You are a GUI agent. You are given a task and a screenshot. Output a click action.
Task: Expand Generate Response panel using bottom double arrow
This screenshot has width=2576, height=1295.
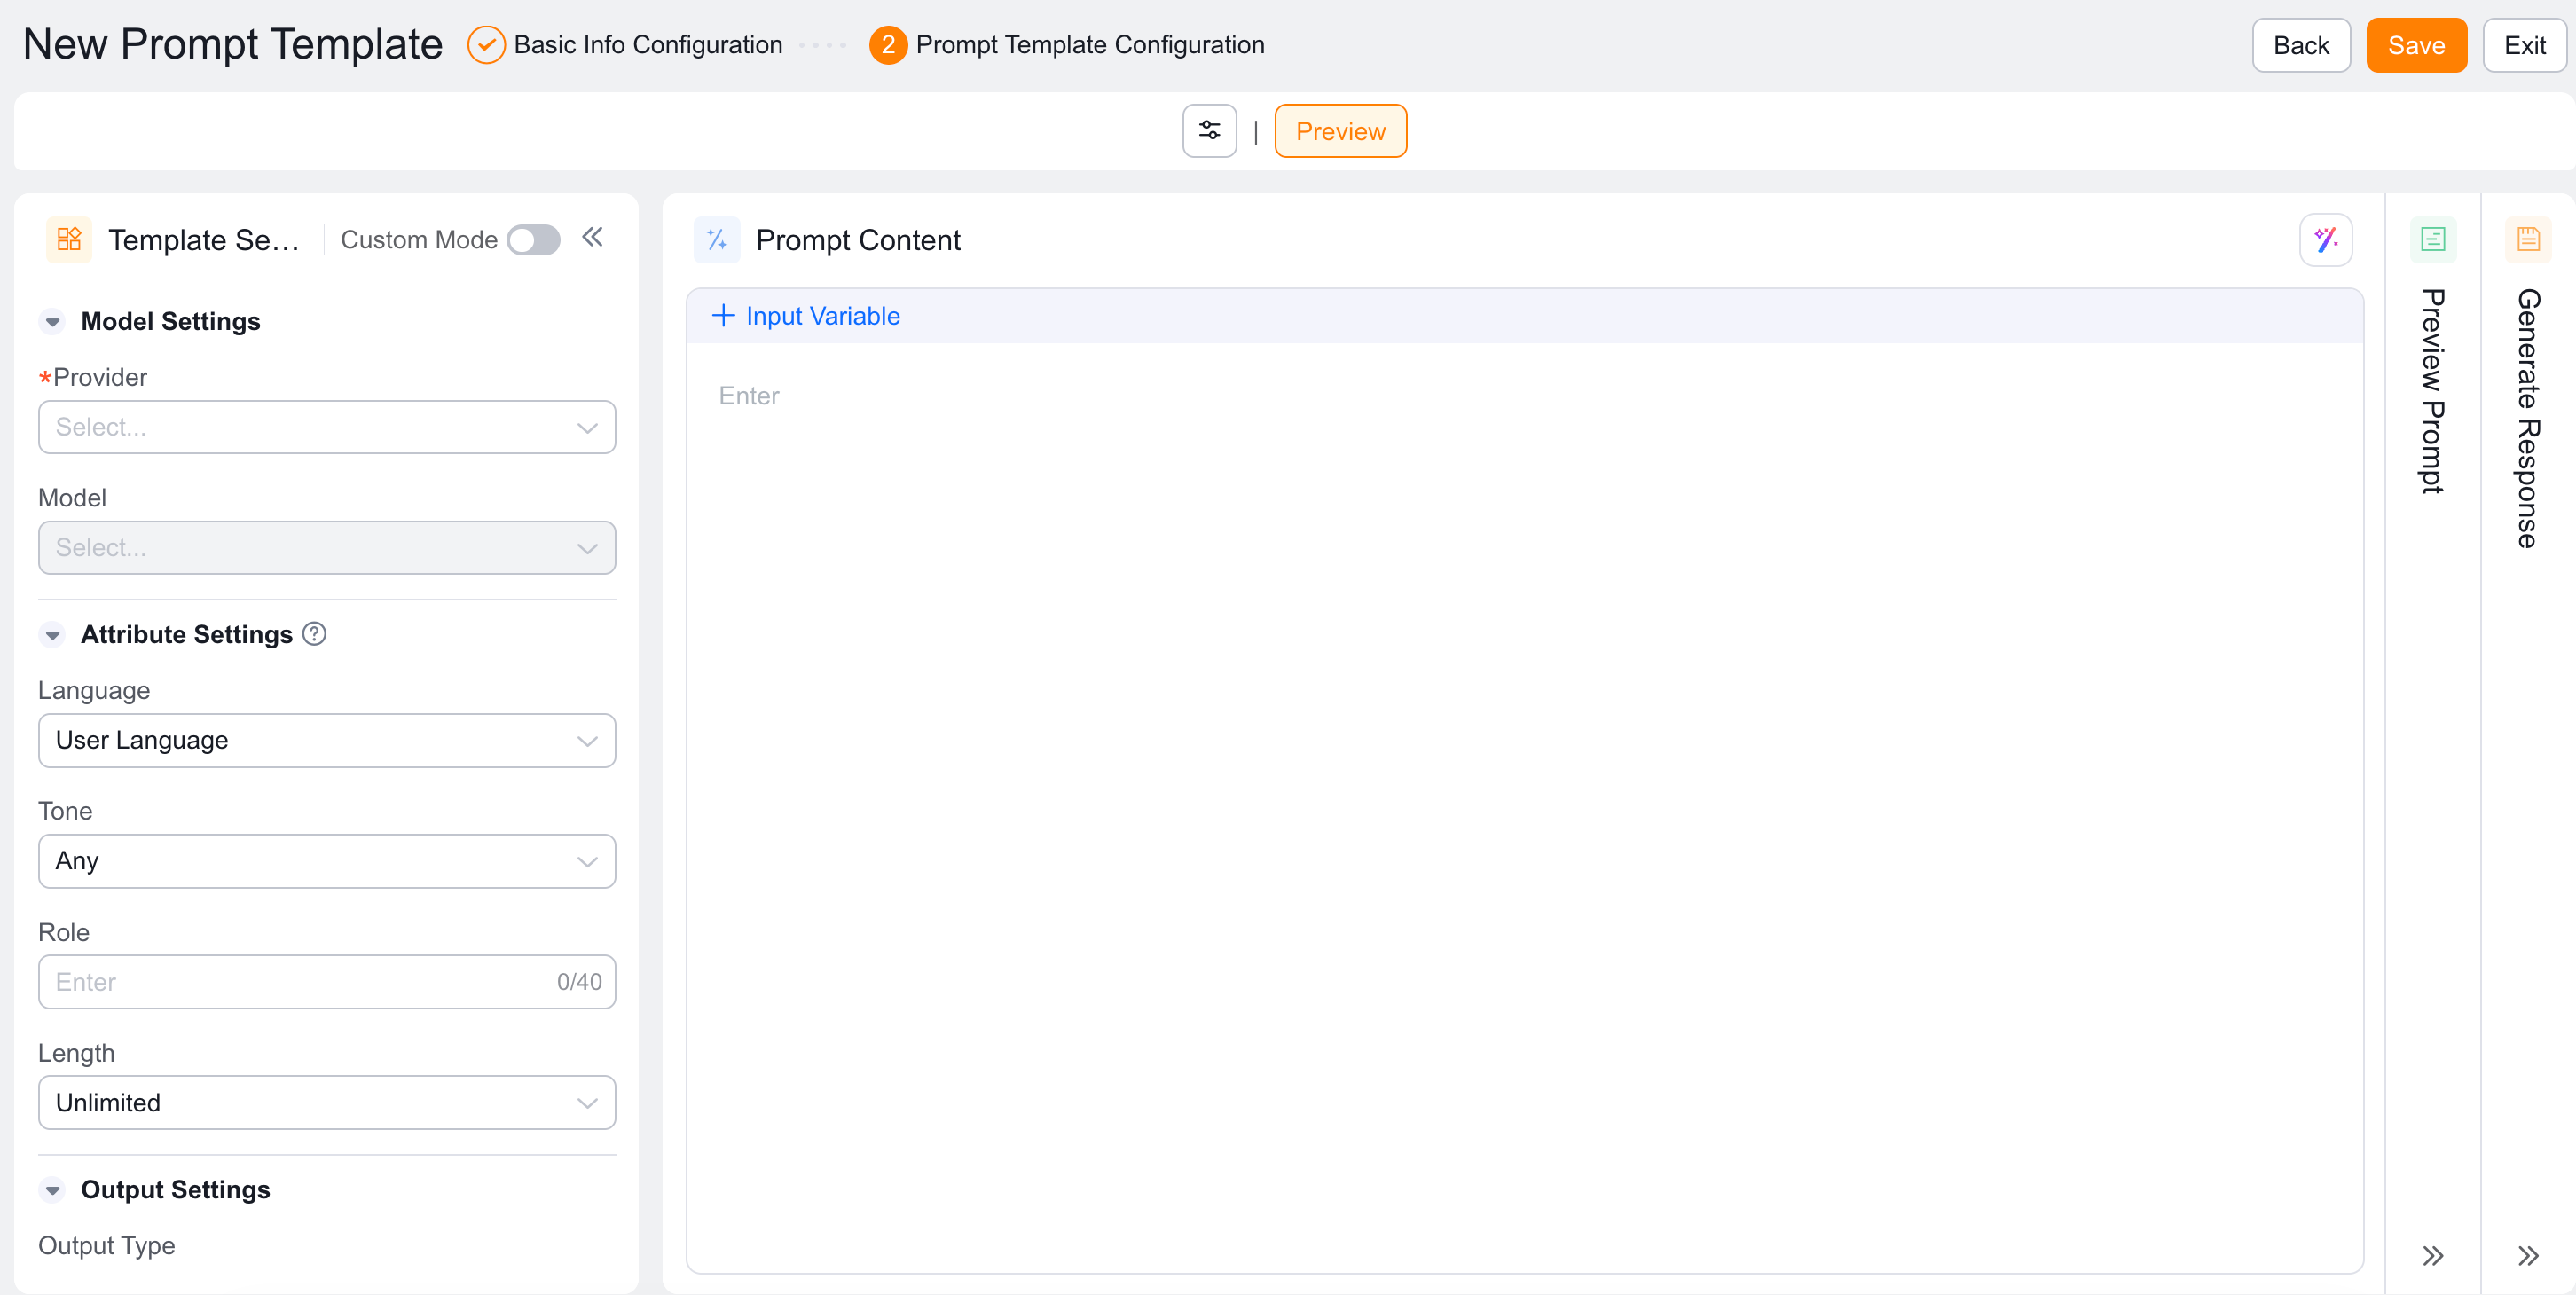[2528, 1256]
